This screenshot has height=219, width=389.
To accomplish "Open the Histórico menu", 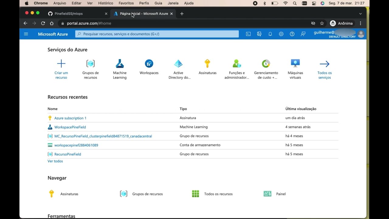I will pyautogui.click(x=106, y=3).
